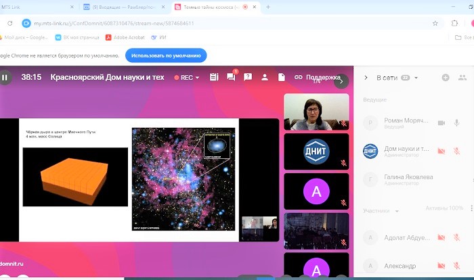Expand the В сети dropdown arrow

[416, 78]
